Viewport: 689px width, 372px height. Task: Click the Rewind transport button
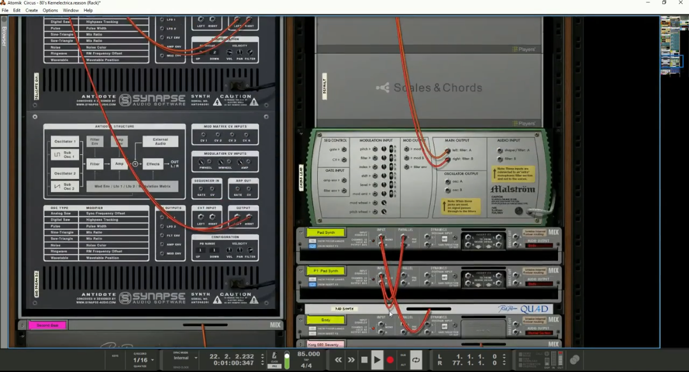[338, 360]
